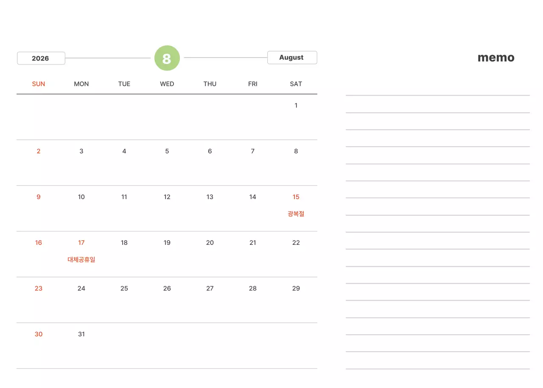Click the 대체공휴일 substitute holiday label

[x=81, y=260]
